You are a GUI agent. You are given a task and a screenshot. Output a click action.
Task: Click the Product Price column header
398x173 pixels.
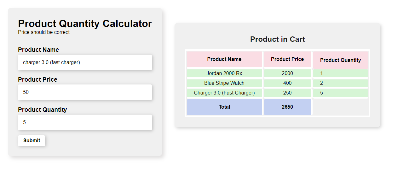pos(287,59)
